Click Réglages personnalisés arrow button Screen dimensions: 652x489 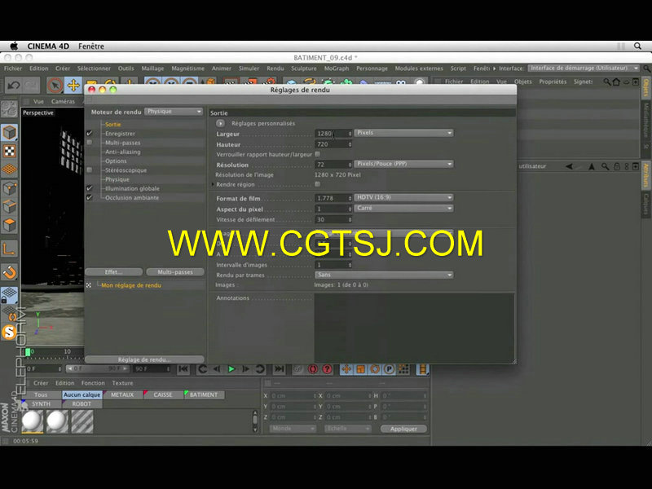[220, 124]
